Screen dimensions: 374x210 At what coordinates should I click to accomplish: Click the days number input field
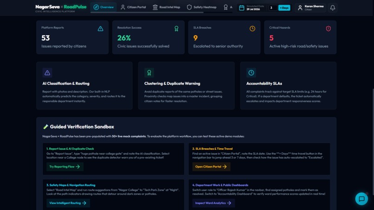[x=273, y=7]
